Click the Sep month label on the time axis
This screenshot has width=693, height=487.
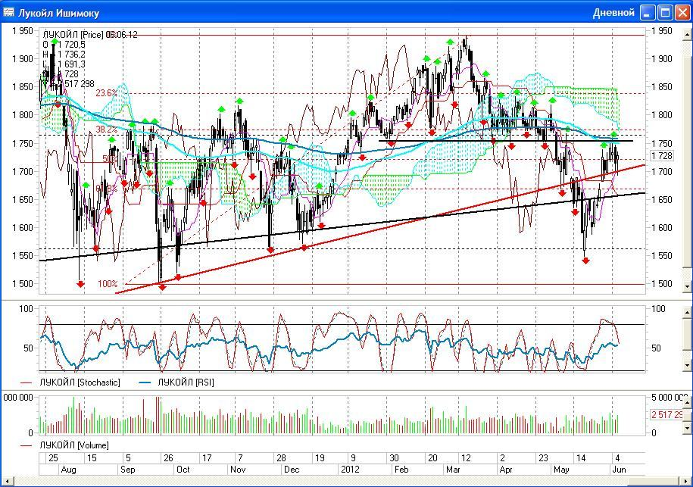click(128, 470)
